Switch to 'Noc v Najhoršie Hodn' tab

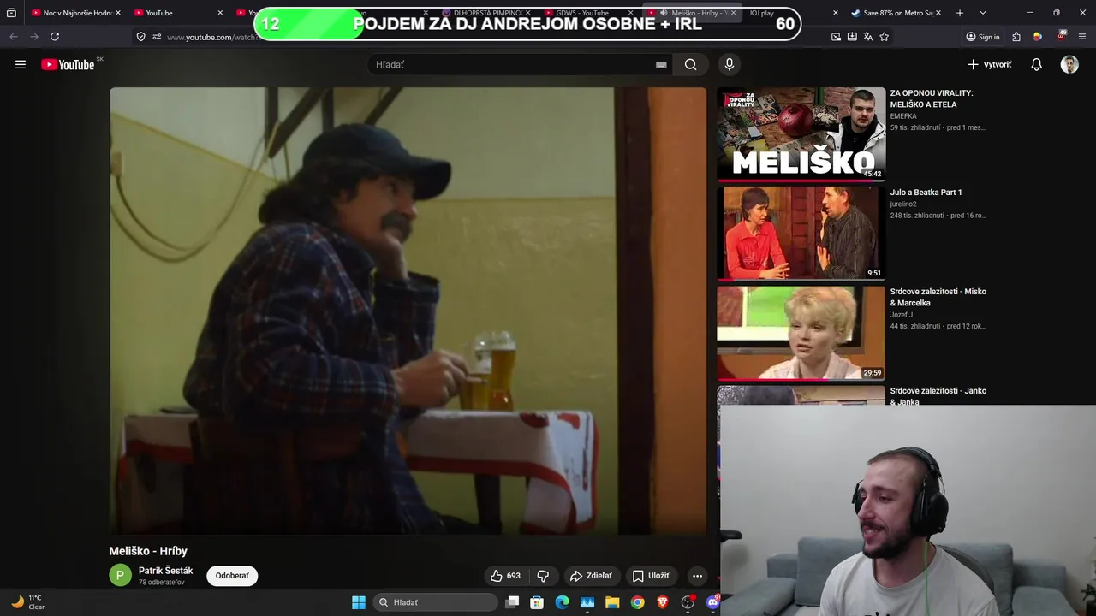75,13
